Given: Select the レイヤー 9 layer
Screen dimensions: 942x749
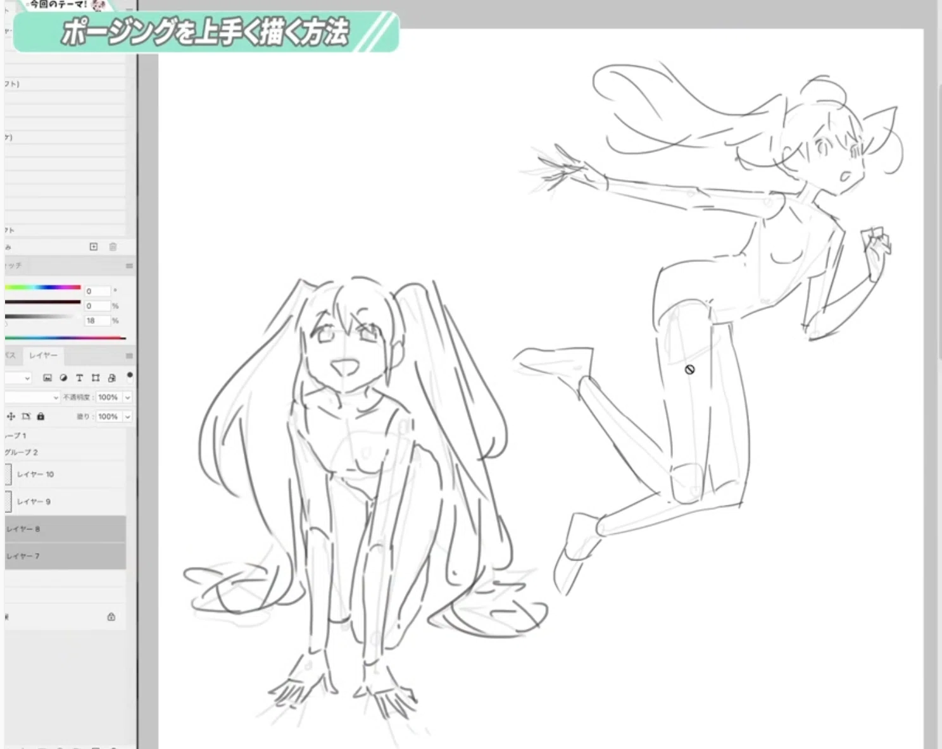Looking at the screenshot, I should click(65, 502).
